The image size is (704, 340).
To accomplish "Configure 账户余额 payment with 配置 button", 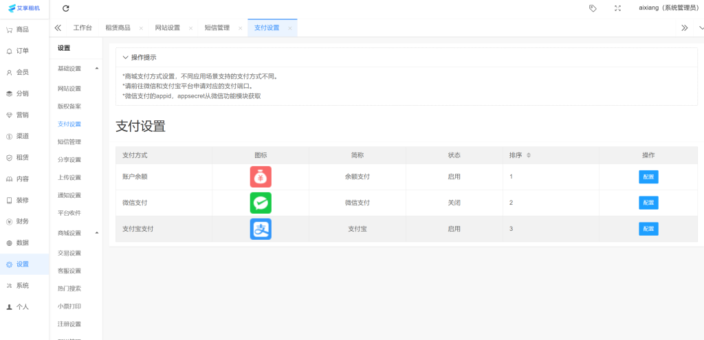I will point(648,177).
